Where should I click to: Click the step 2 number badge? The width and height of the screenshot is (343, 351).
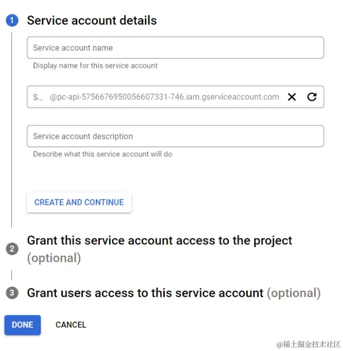coord(12,249)
